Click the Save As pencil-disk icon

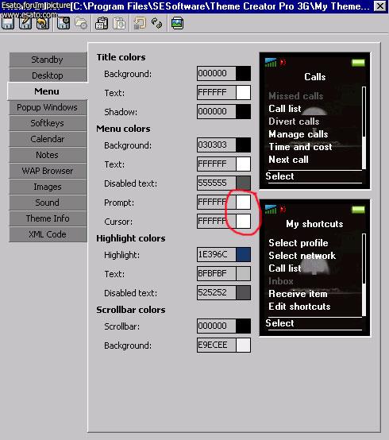point(25,23)
